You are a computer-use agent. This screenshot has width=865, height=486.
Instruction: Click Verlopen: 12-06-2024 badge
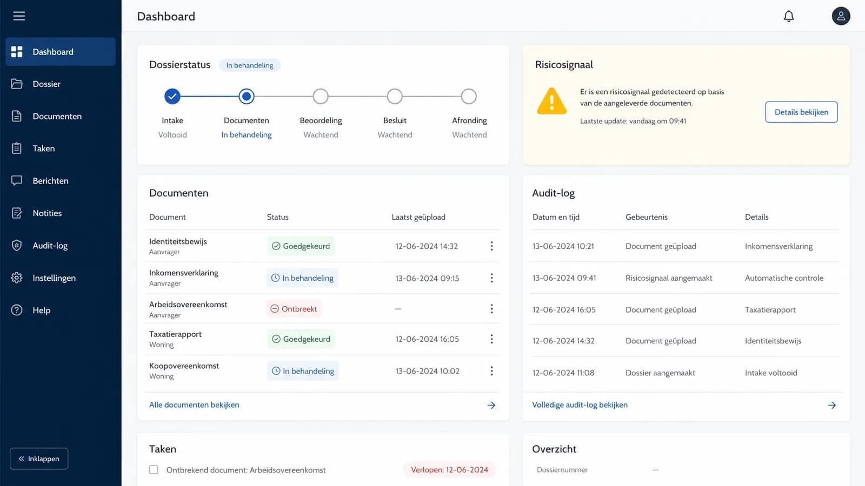pos(449,470)
